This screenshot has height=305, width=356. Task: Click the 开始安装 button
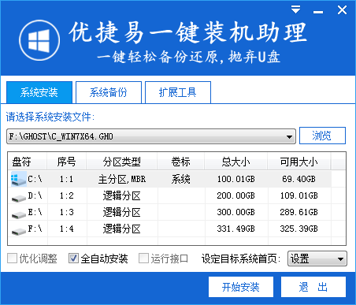(241, 287)
